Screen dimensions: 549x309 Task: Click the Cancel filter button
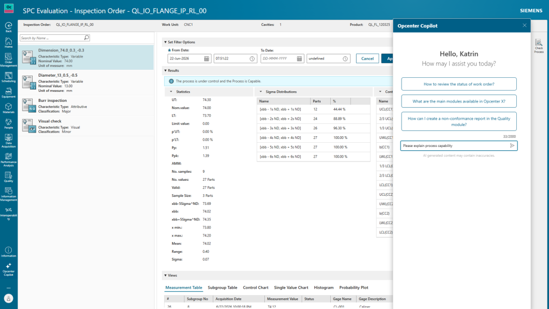pyautogui.click(x=367, y=58)
